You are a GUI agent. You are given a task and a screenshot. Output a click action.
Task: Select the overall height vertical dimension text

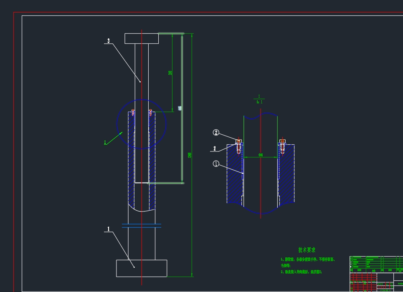click(x=190, y=155)
